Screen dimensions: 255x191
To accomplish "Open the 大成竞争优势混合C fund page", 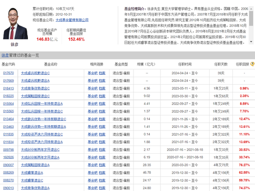I will (35, 88).
